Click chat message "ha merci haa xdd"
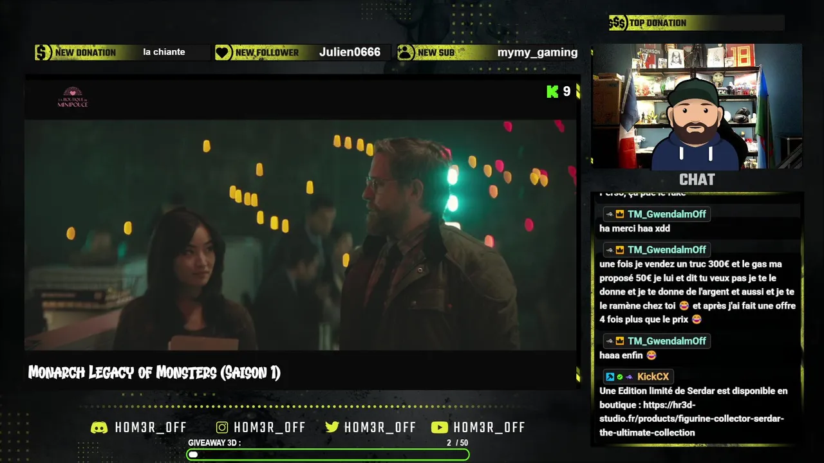Viewport: 824px width, 463px height. [635, 228]
